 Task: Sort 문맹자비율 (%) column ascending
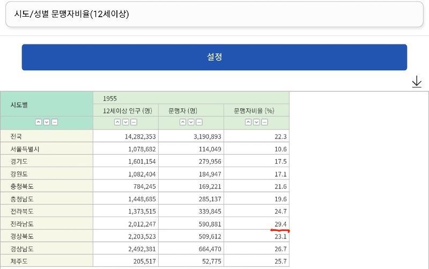point(248,122)
